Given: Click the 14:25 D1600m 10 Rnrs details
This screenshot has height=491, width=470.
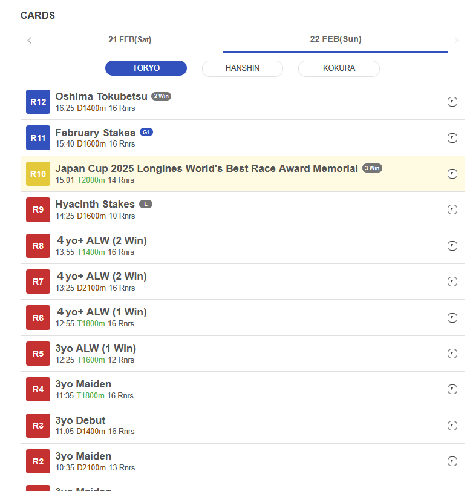Looking at the screenshot, I should pos(95,216).
